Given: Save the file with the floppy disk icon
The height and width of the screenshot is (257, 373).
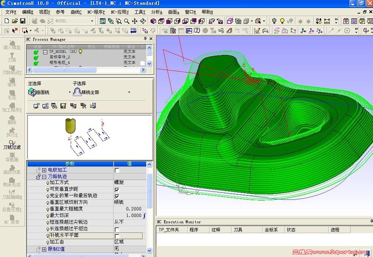Looking at the screenshot, I should click(23, 21).
